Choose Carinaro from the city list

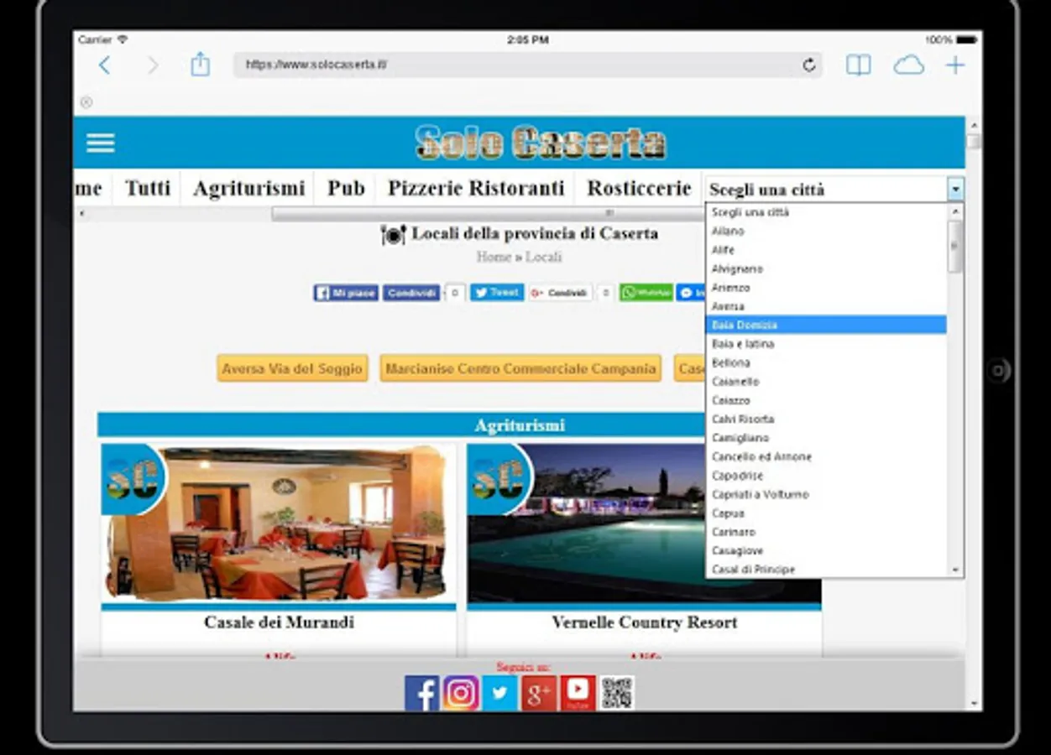(826, 532)
